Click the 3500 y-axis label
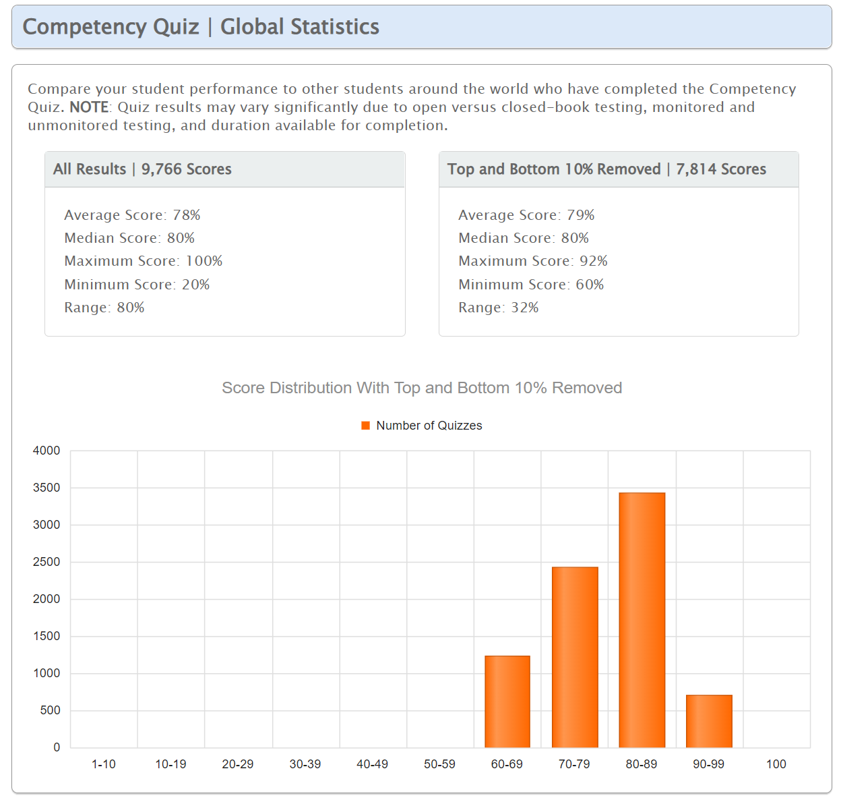 coord(46,488)
